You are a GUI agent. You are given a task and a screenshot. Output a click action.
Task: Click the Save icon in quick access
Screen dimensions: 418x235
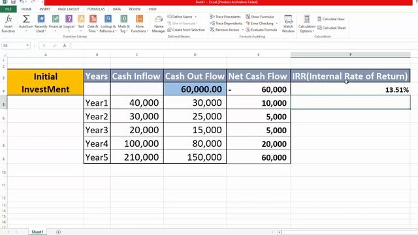[x=13, y=2]
